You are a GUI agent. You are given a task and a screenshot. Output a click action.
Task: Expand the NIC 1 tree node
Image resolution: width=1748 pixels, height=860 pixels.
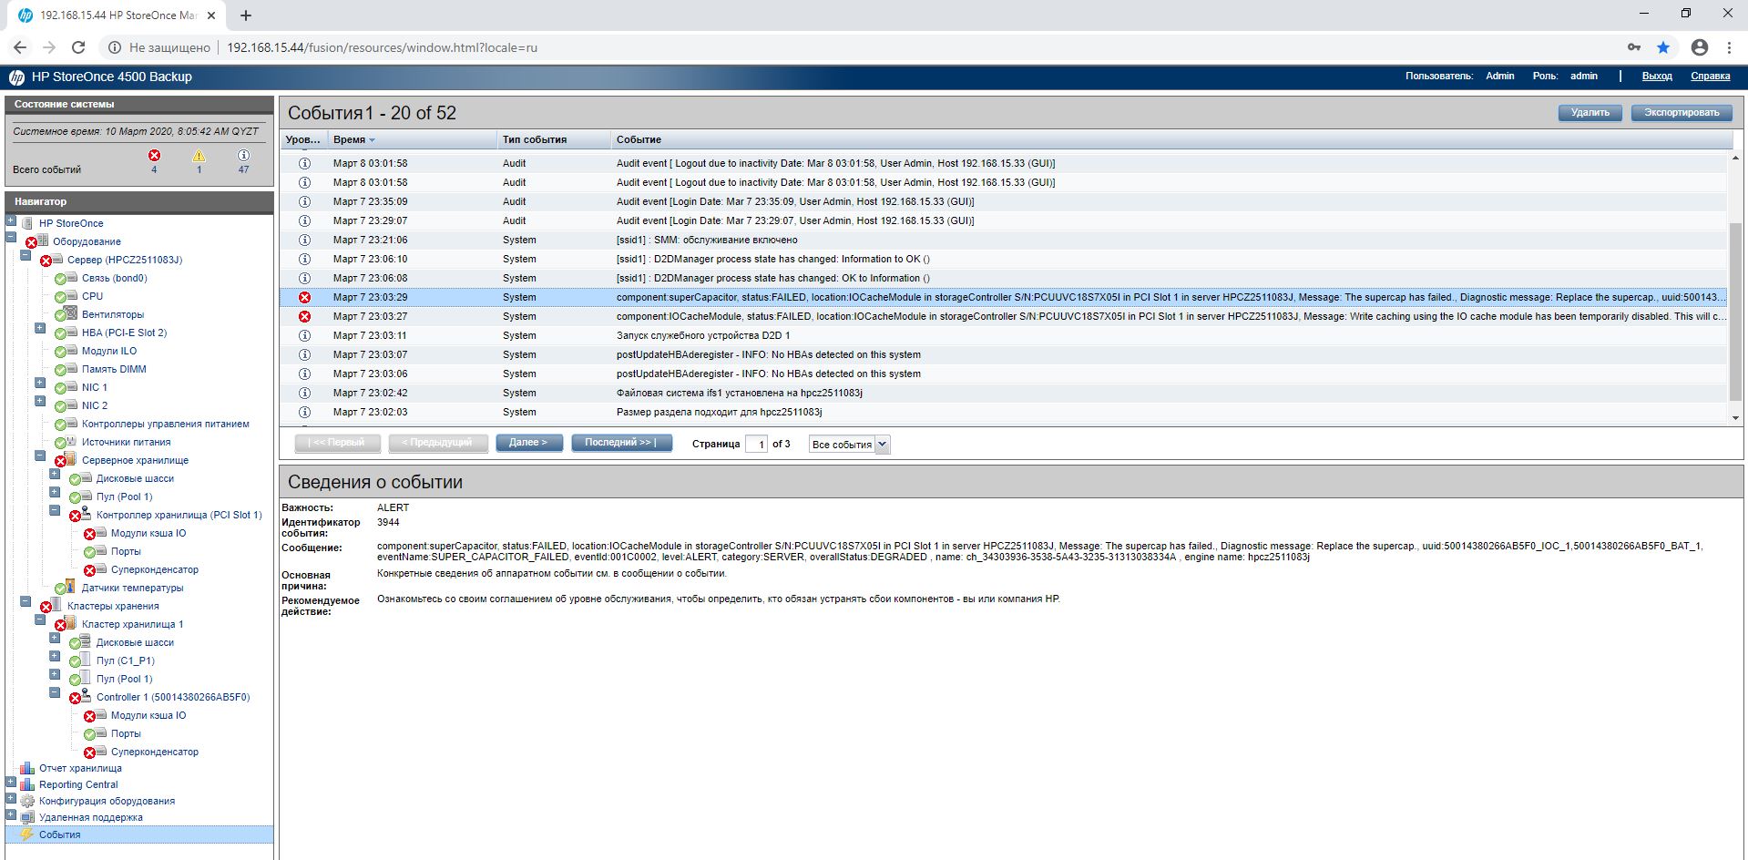pyautogui.click(x=40, y=384)
